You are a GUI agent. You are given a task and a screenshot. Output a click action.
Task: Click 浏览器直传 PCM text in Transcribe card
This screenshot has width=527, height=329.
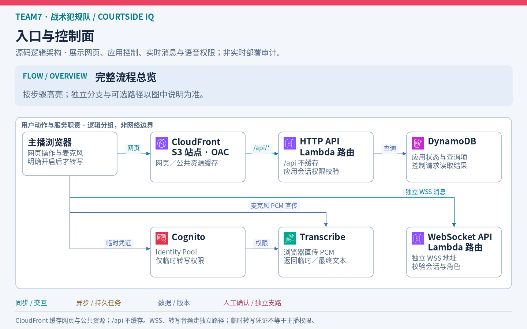[309, 252]
